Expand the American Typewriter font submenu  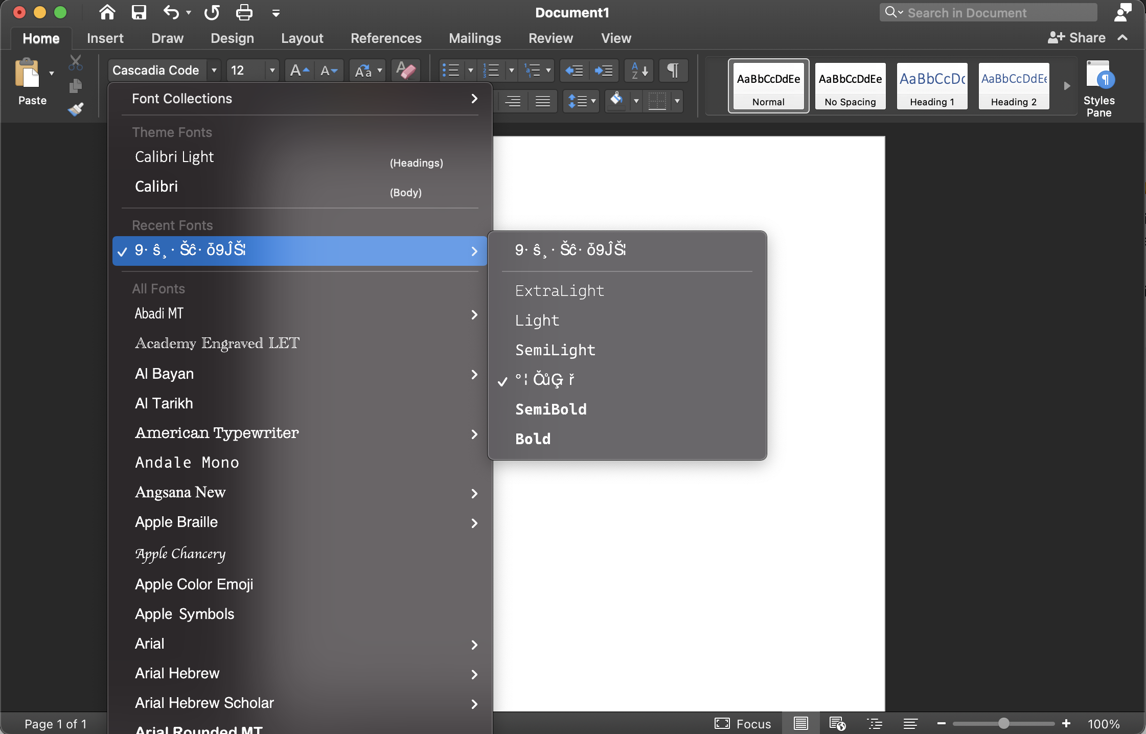click(x=474, y=434)
